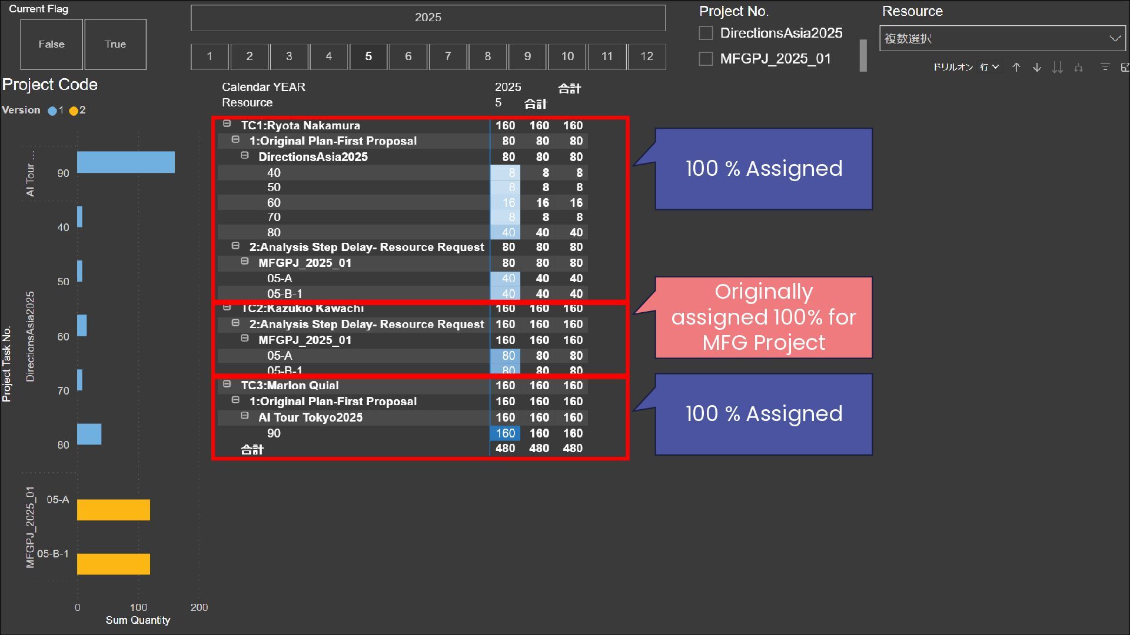
Task: Click the drill down arrow icon
Action: click(x=1037, y=68)
